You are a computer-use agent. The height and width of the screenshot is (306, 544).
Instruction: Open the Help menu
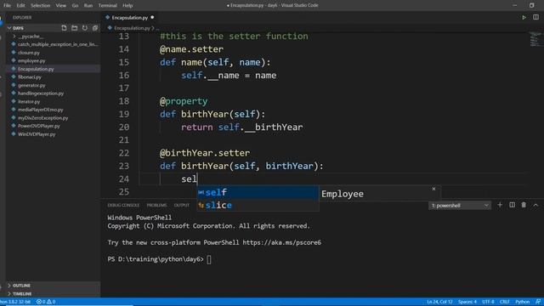(x=127, y=5)
